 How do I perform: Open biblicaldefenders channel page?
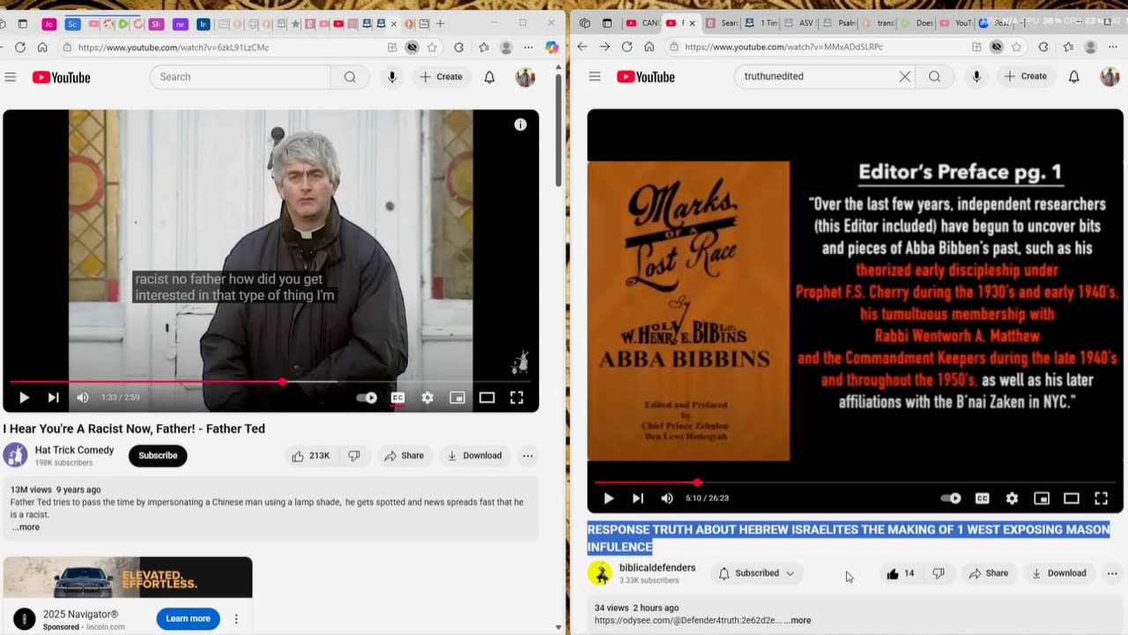(657, 568)
